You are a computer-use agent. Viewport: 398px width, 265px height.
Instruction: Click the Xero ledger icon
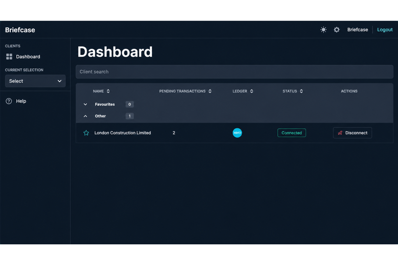click(237, 133)
